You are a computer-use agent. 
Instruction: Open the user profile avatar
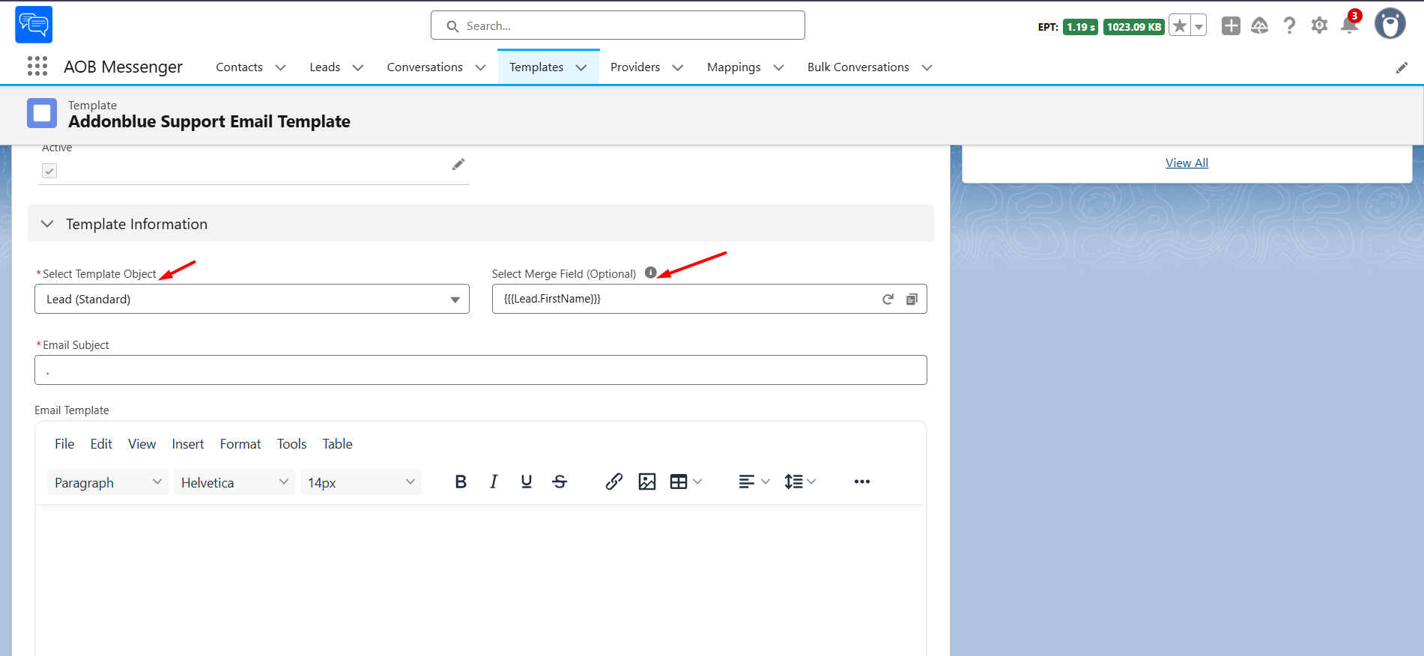pos(1390,24)
